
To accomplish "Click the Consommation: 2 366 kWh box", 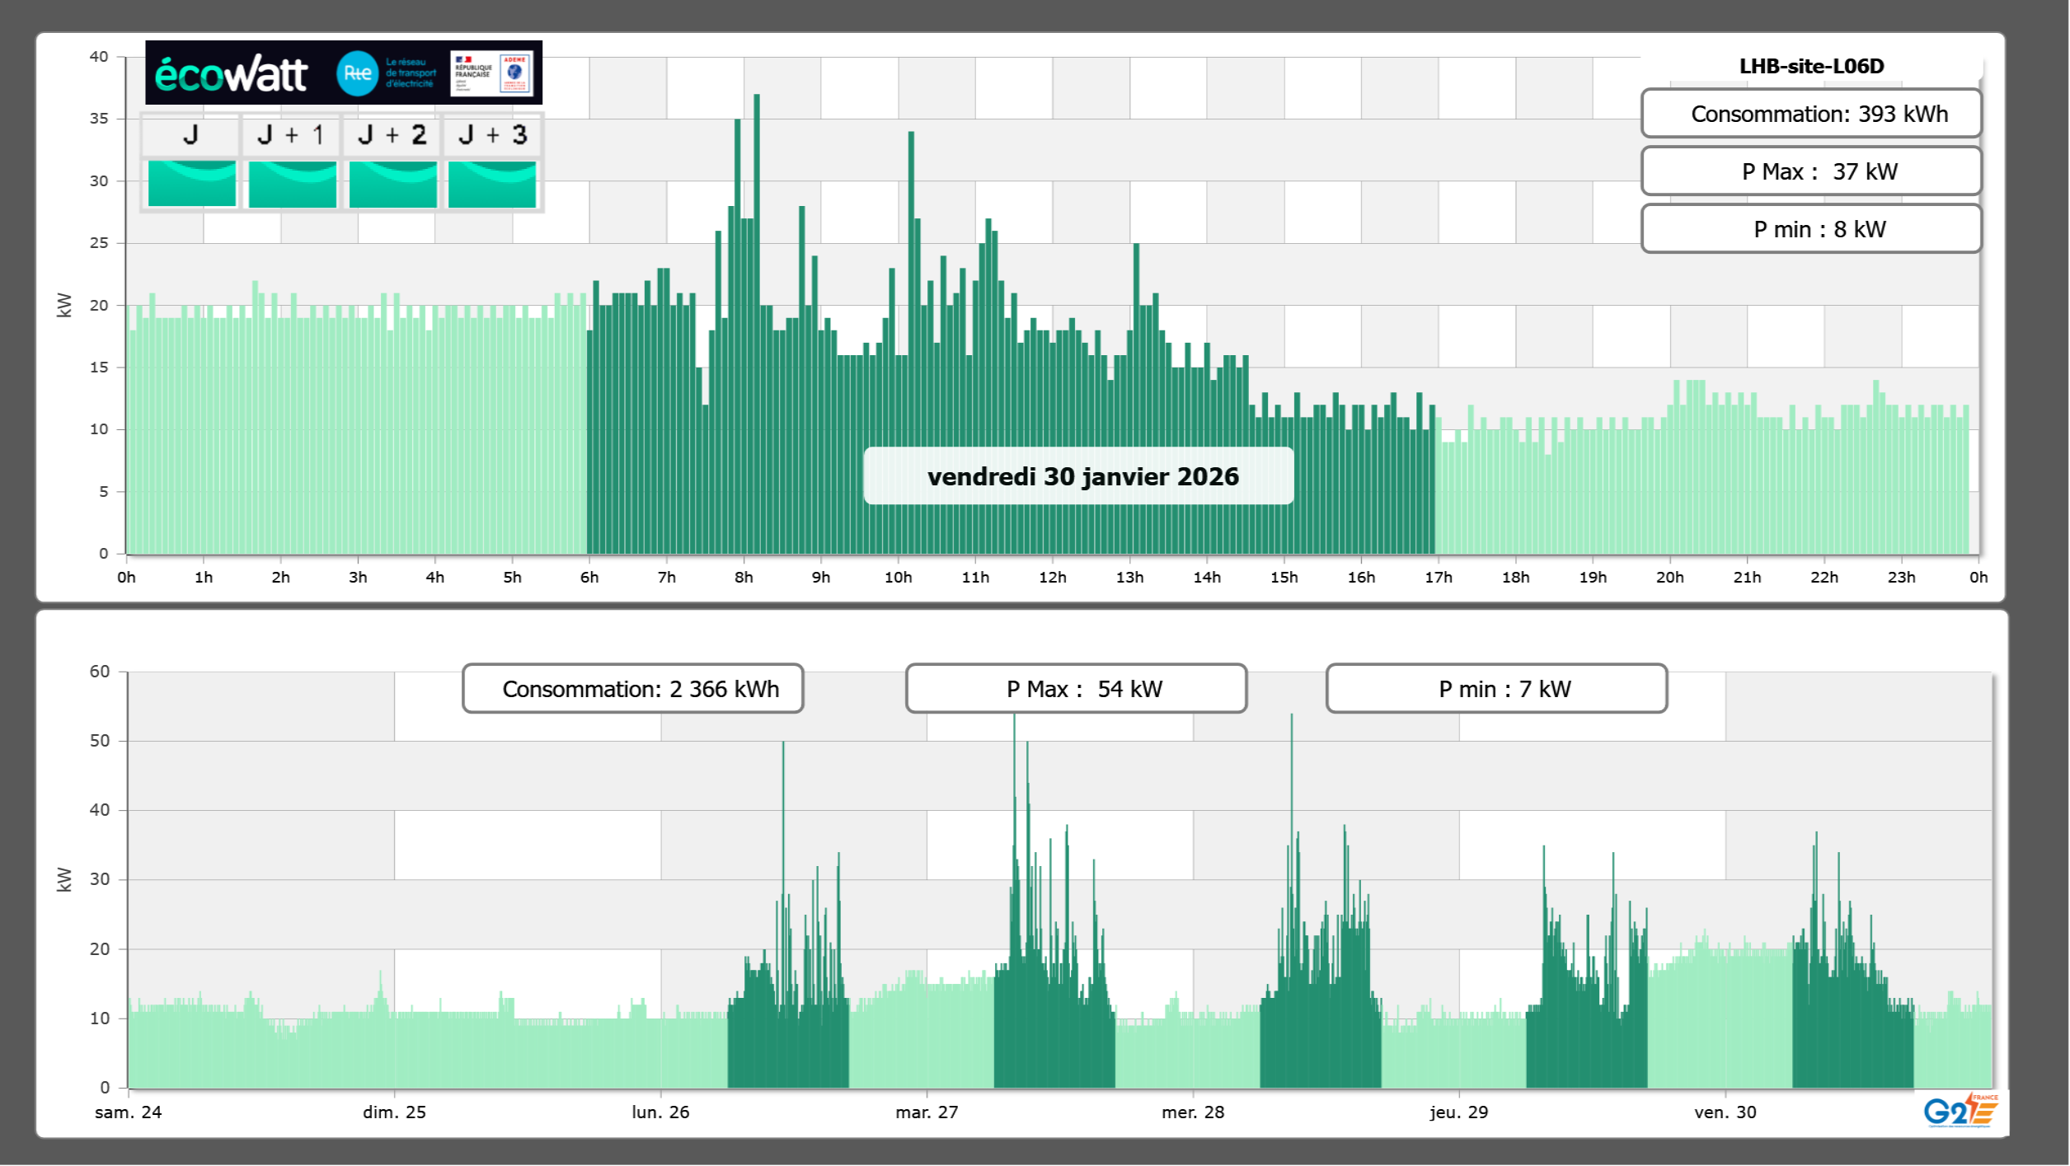I will coord(632,689).
